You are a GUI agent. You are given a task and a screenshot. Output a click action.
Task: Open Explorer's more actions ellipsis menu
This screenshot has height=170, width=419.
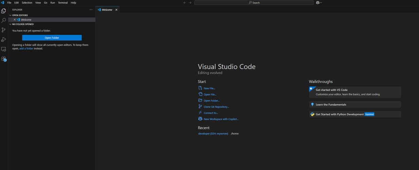(91, 10)
